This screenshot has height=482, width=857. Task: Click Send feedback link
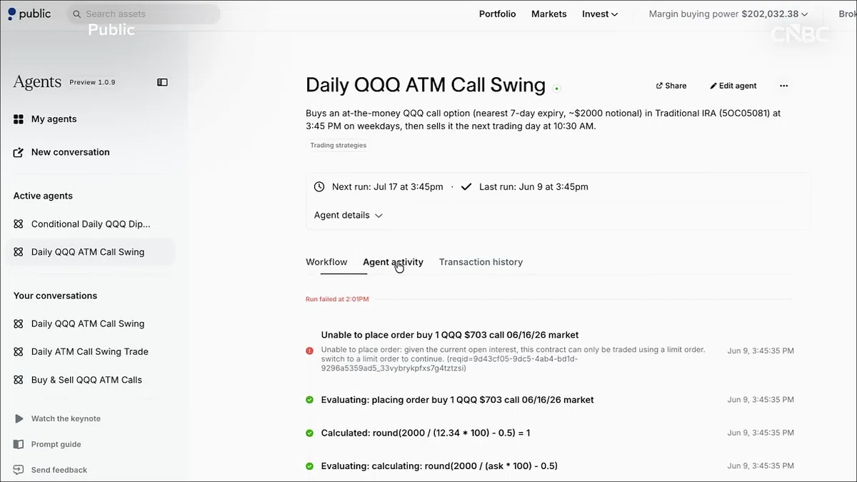click(x=59, y=470)
